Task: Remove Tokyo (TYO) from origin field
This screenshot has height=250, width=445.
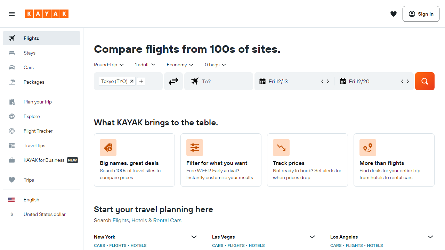Action: [132, 81]
